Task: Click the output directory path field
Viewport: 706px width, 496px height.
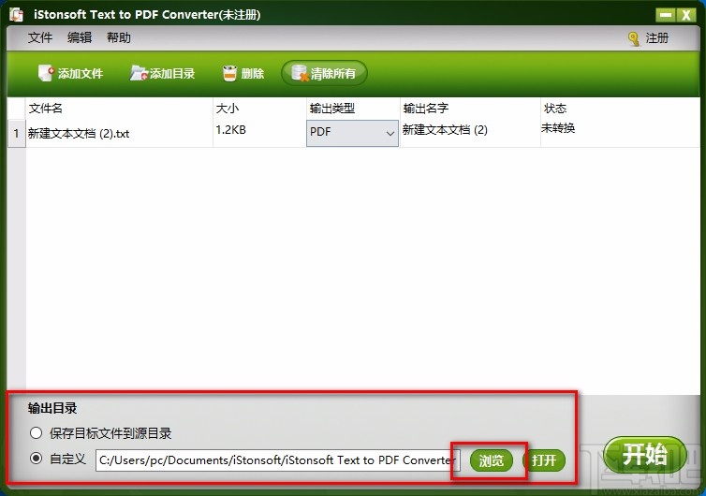Action: click(x=278, y=460)
